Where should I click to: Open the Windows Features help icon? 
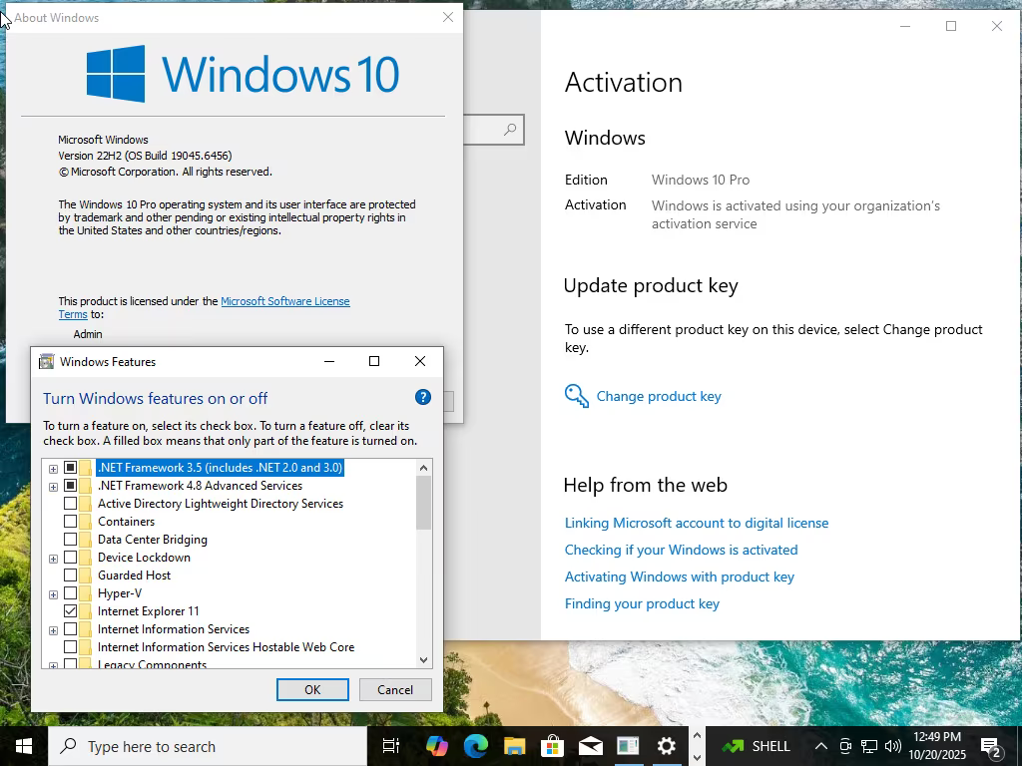pyautogui.click(x=423, y=397)
